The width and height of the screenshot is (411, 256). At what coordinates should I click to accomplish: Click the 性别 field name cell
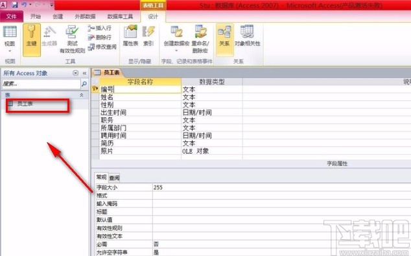(x=140, y=105)
